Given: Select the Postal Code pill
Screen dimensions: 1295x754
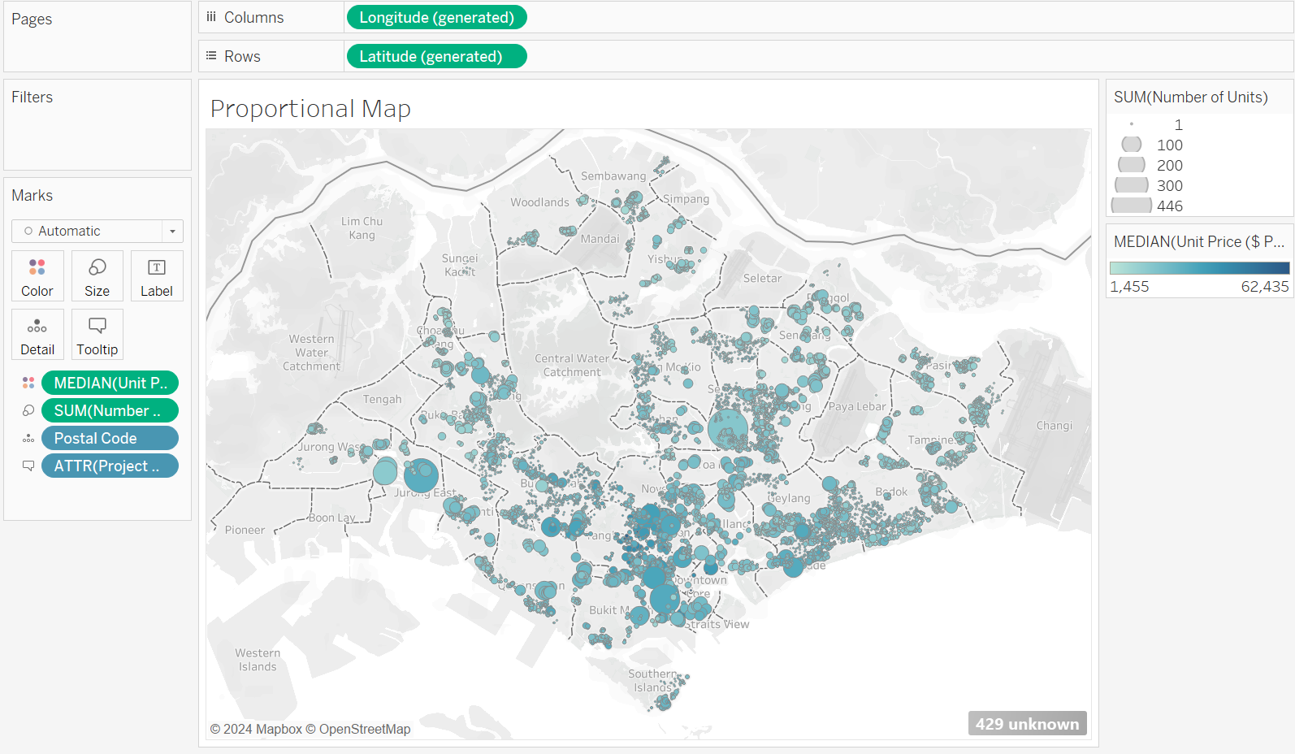Looking at the screenshot, I should tap(110, 438).
